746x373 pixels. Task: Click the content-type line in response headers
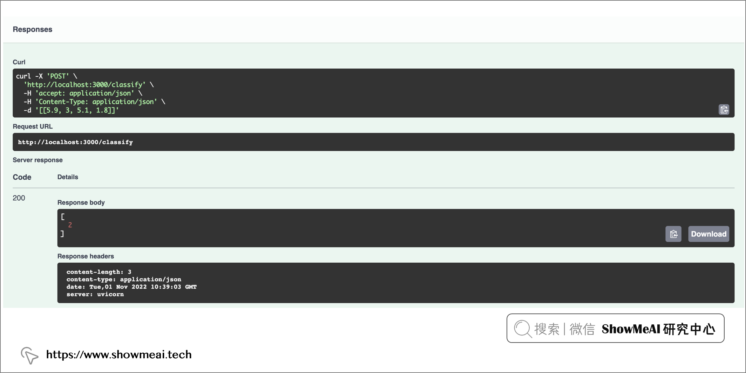coord(124,279)
